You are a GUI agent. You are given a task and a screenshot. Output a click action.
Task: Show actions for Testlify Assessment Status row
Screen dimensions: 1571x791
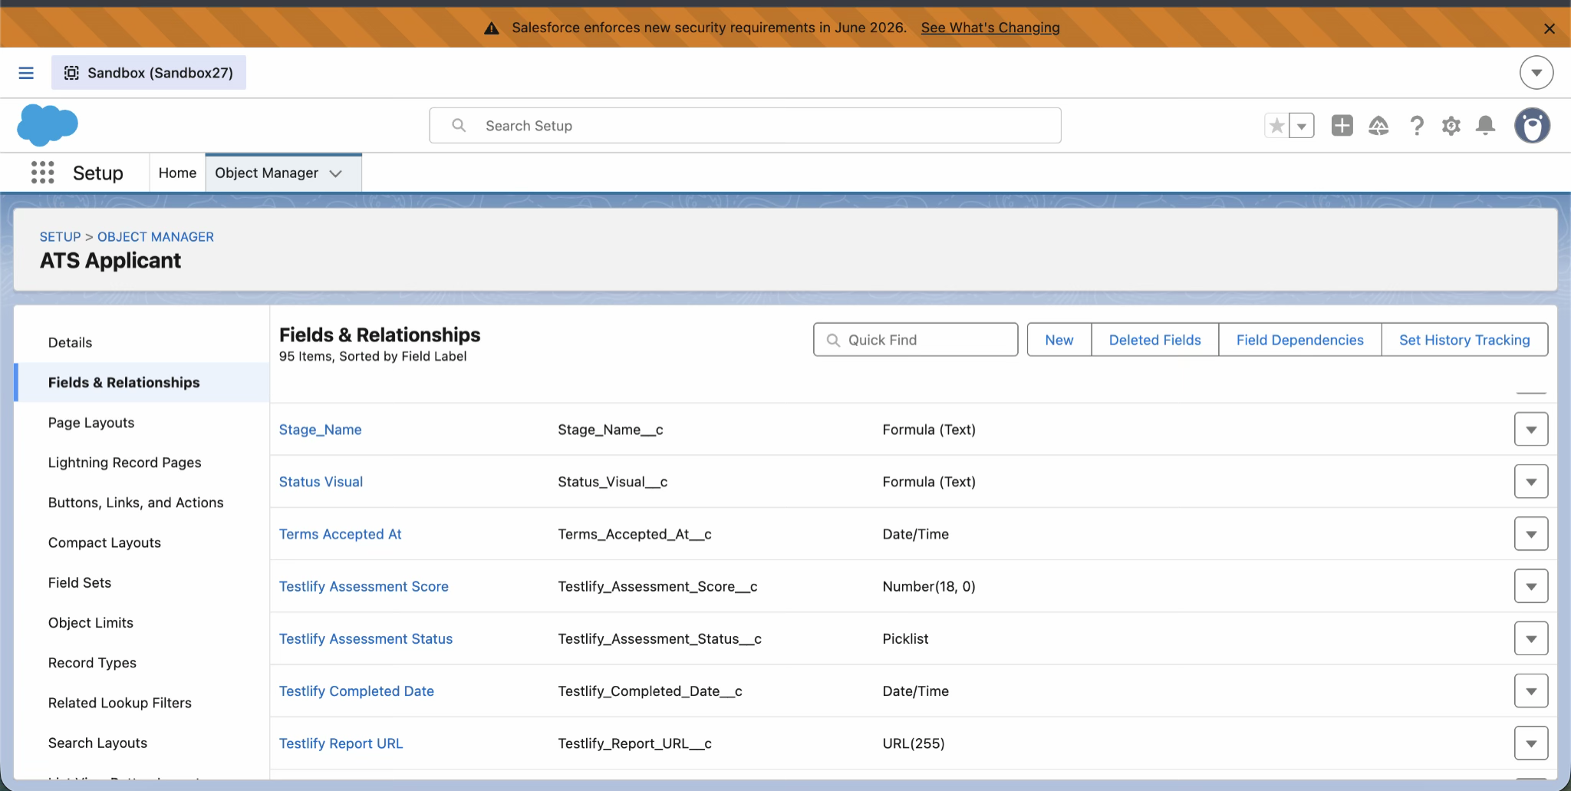pyautogui.click(x=1531, y=638)
